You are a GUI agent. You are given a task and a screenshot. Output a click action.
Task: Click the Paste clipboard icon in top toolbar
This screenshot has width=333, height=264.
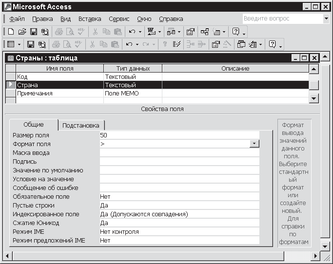point(118,32)
